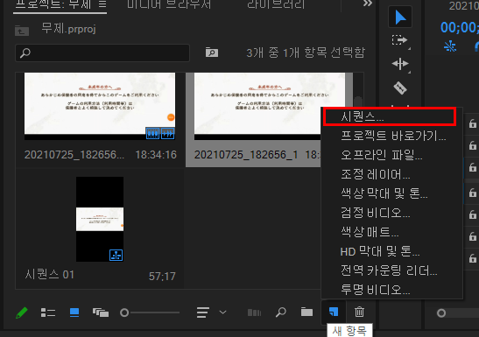The image size is (479, 337).
Task: Toggle the fourth track lock icon
Action: point(473,193)
